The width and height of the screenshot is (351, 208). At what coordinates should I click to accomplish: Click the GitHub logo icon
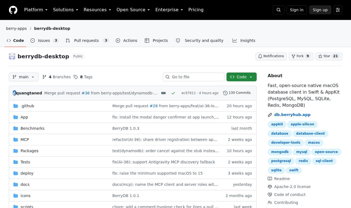pos(13,10)
